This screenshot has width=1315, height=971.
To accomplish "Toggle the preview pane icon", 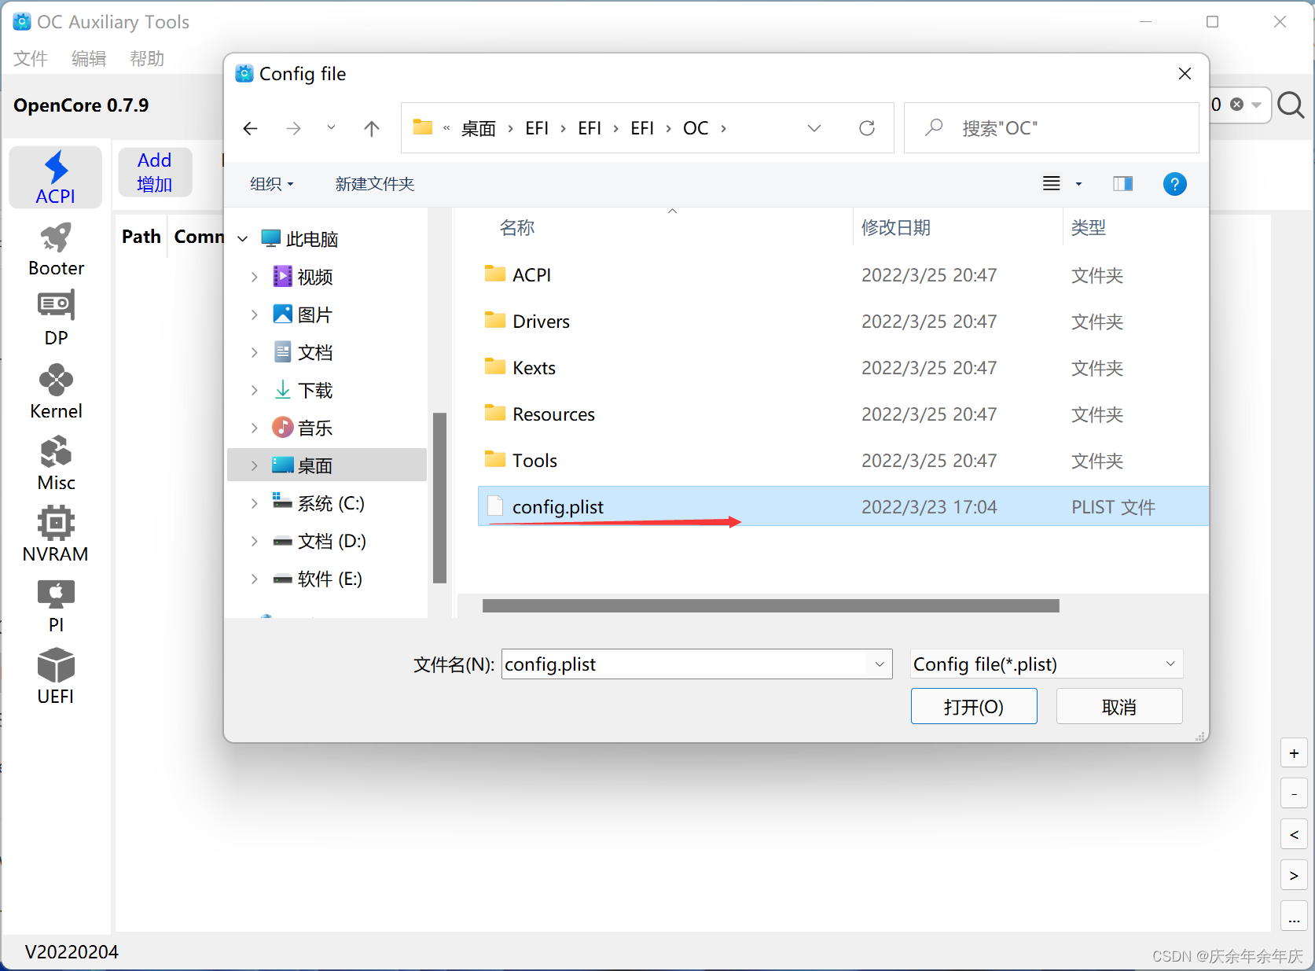I will (1122, 184).
